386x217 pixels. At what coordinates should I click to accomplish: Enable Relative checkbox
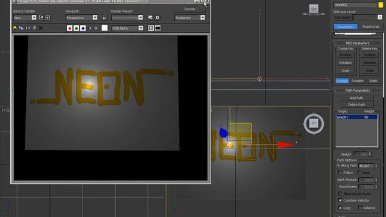click(360, 208)
